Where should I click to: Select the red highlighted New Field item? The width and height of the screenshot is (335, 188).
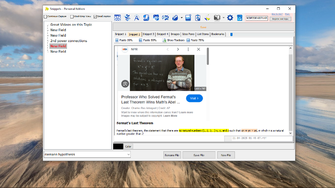pyautogui.click(x=58, y=46)
